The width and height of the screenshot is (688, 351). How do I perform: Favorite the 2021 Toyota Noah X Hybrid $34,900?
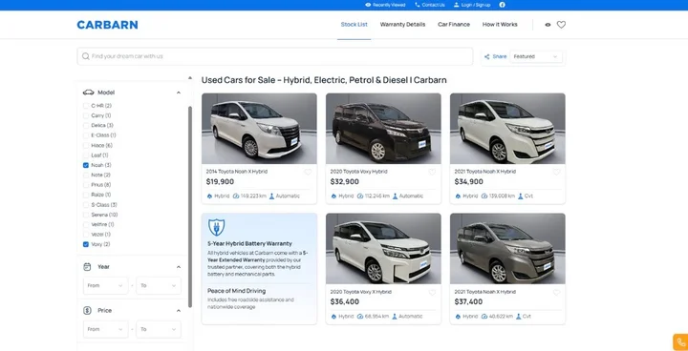556,173
